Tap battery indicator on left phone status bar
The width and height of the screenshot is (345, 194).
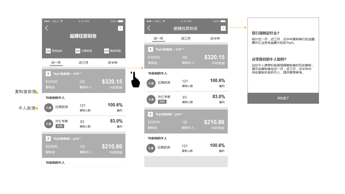pyautogui.click(x=121, y=21)
